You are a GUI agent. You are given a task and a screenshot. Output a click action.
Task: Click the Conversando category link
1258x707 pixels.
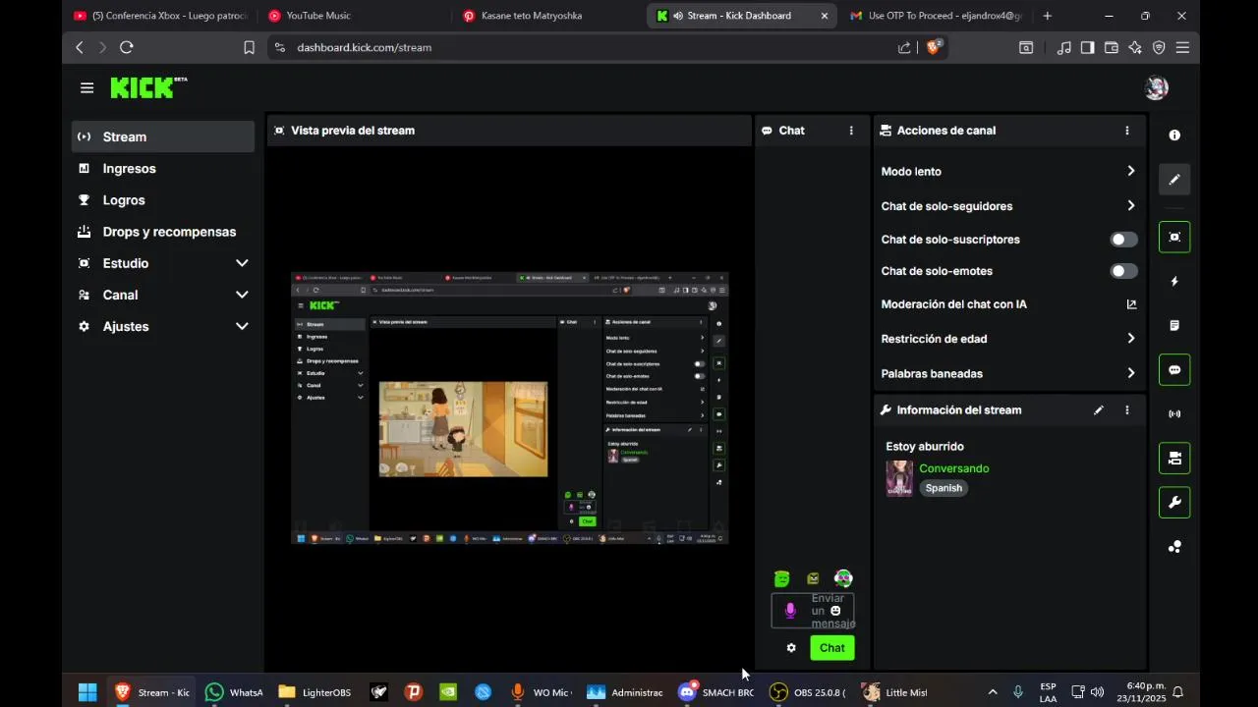[954, 468]
